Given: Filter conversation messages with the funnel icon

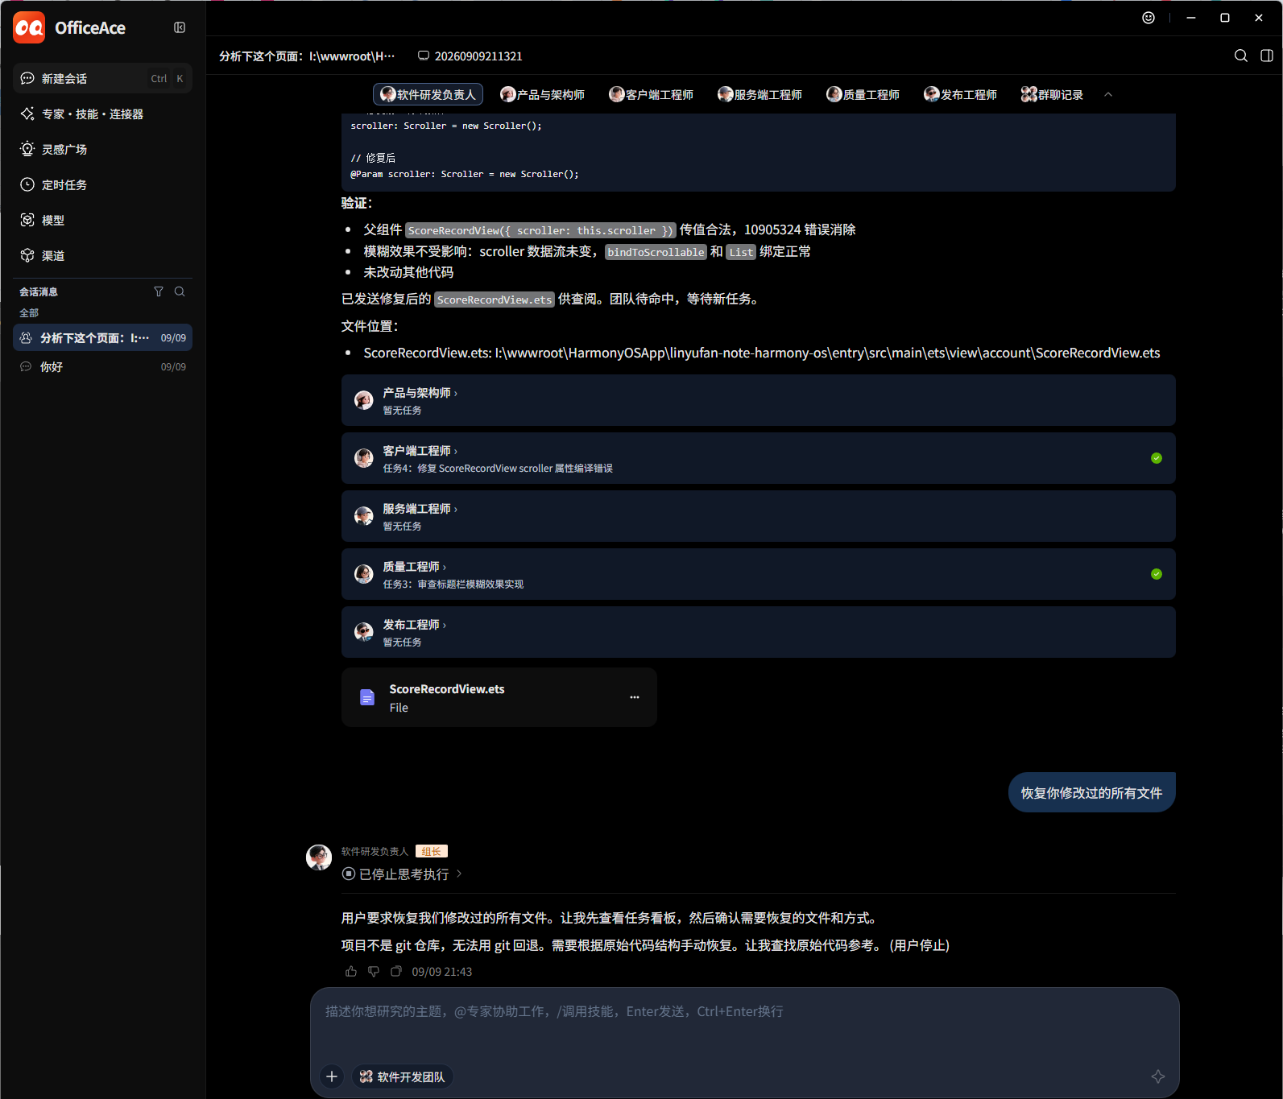Looking at the screenshot, I should click(159, 291).
